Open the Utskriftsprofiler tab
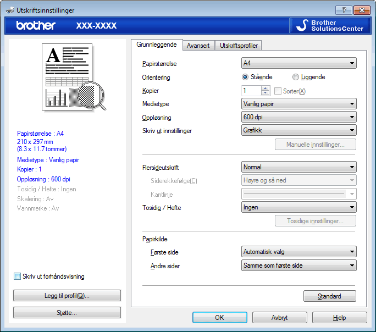The width and height of the screenshot is (376, 332). [238, 46]
